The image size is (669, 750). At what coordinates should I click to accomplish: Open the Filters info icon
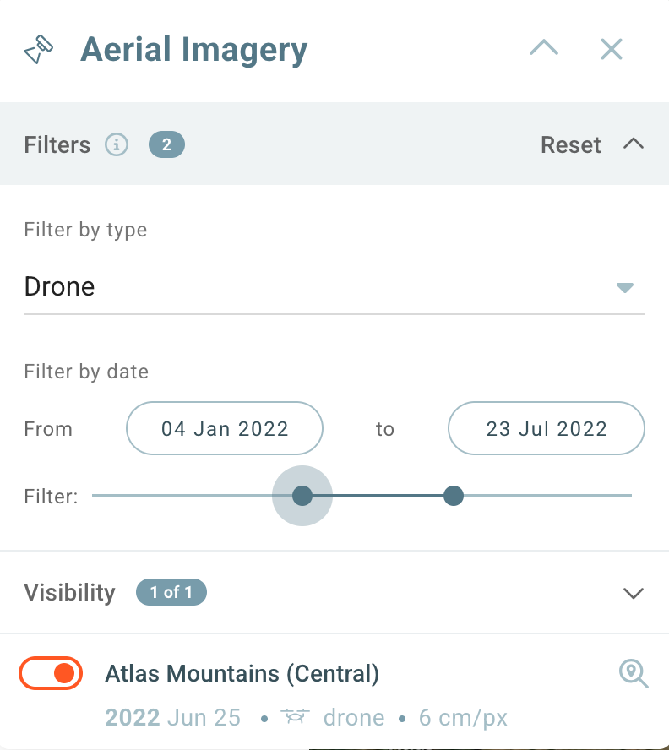(117, 144)
